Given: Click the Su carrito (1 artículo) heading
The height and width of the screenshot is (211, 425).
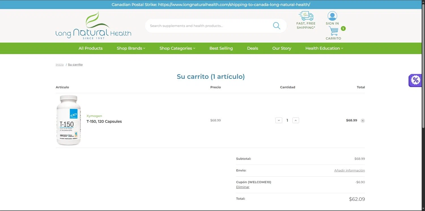Looking at the screenshot, I should tap(211, 77).
